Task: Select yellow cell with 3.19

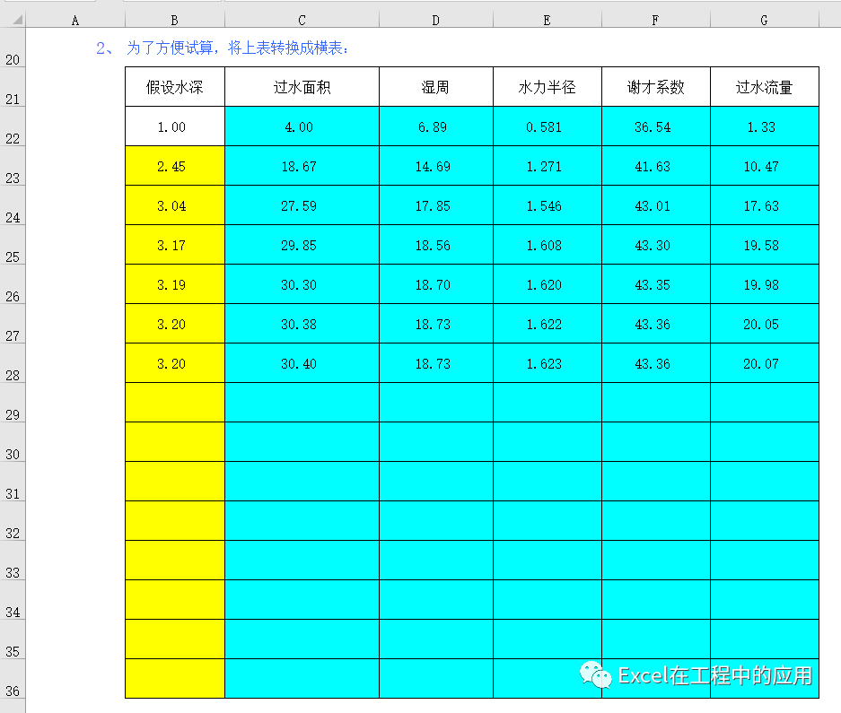Action: click(175, 284)
